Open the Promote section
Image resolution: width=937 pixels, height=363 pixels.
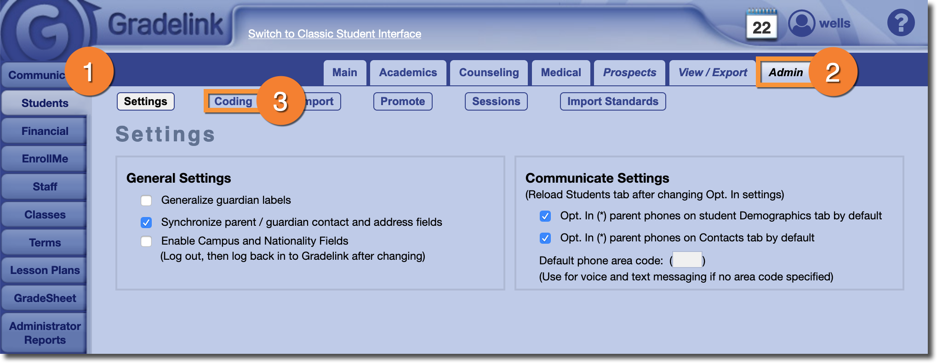pyautogui.click(x=402, y=101)
